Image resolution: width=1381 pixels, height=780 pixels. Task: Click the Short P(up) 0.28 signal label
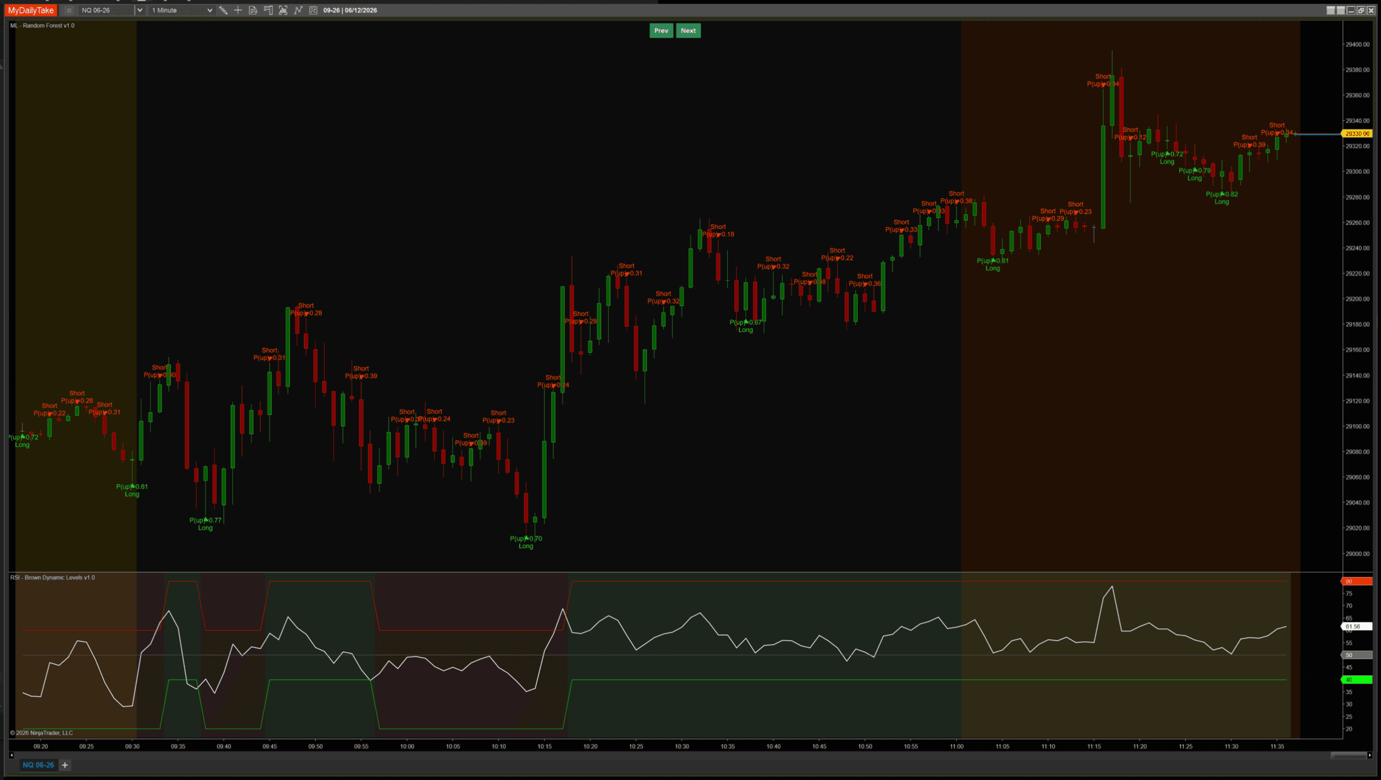[306, 309]
